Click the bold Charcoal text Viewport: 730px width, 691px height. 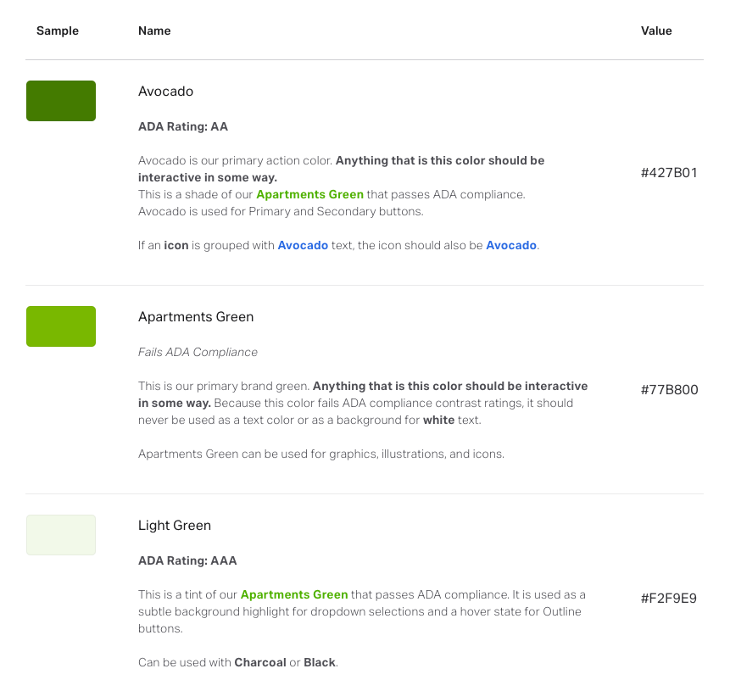tap(260, 662)
